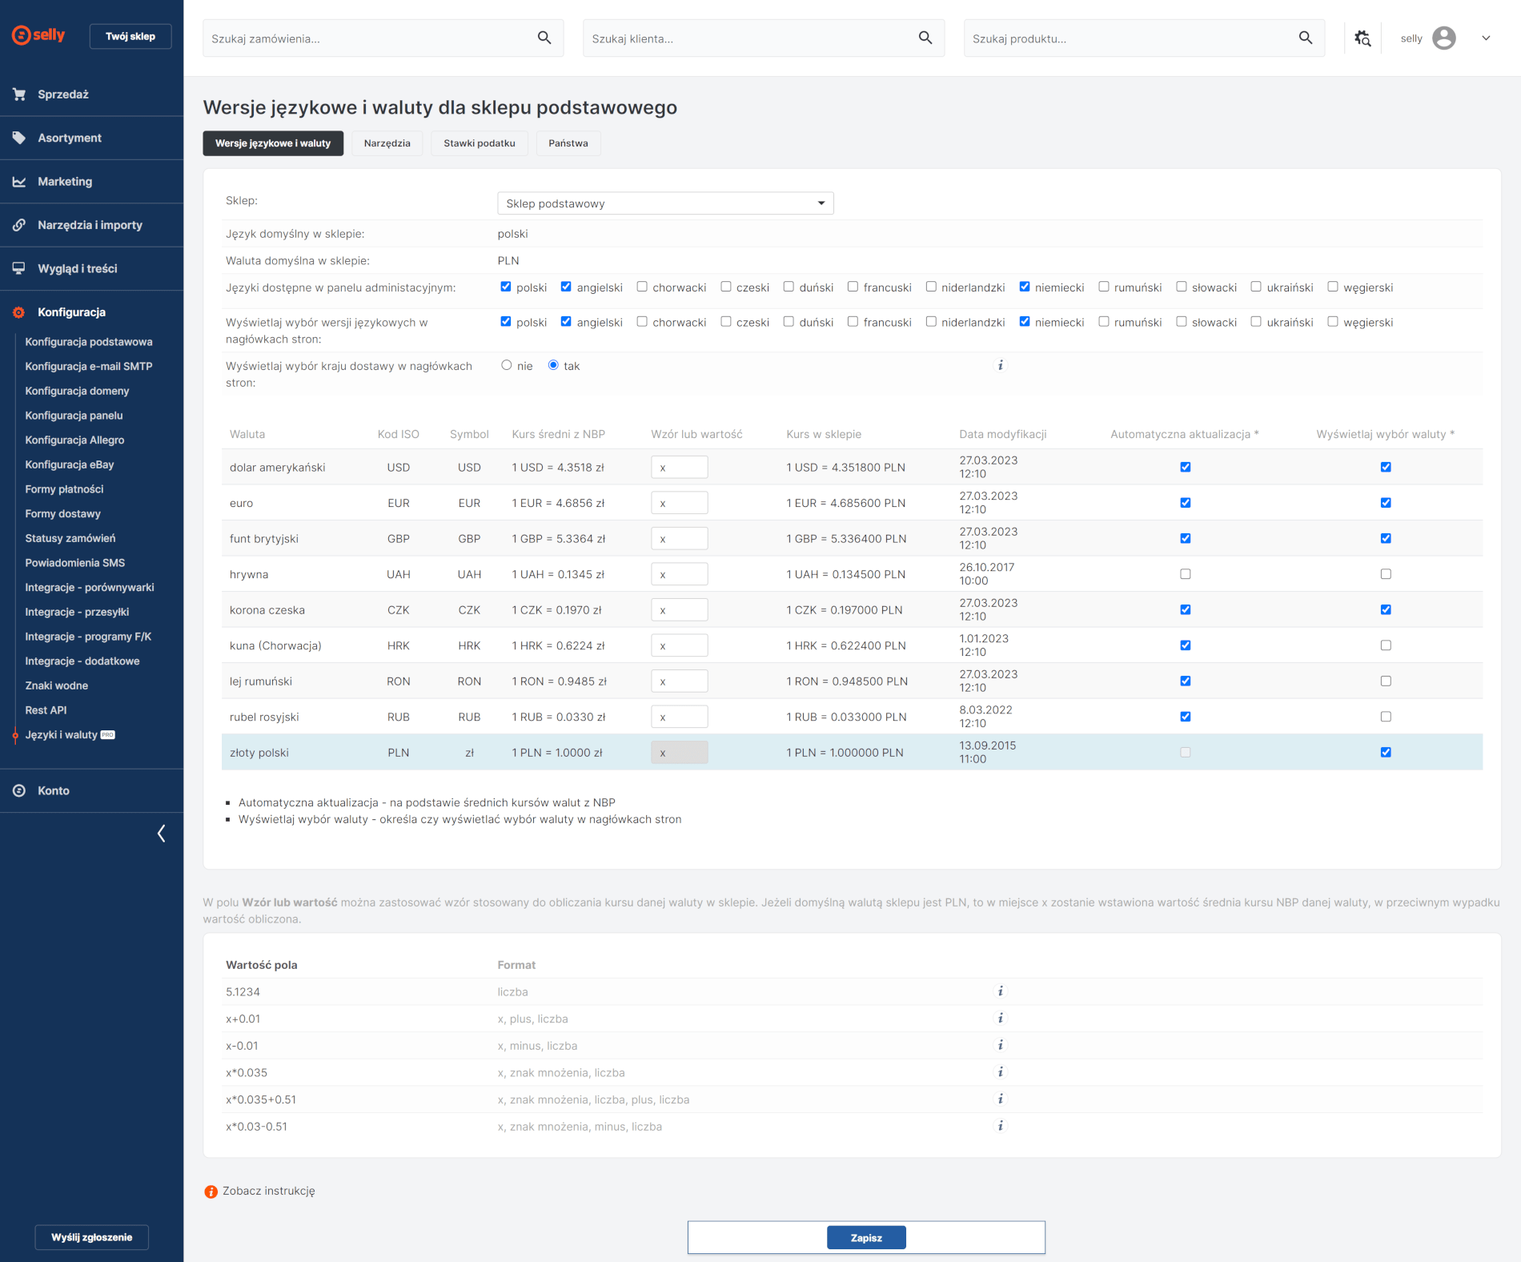Enable chorwacki in admin panel languages
The height and width of the screenshot is (1262, 1521).
tap(642, 287)
